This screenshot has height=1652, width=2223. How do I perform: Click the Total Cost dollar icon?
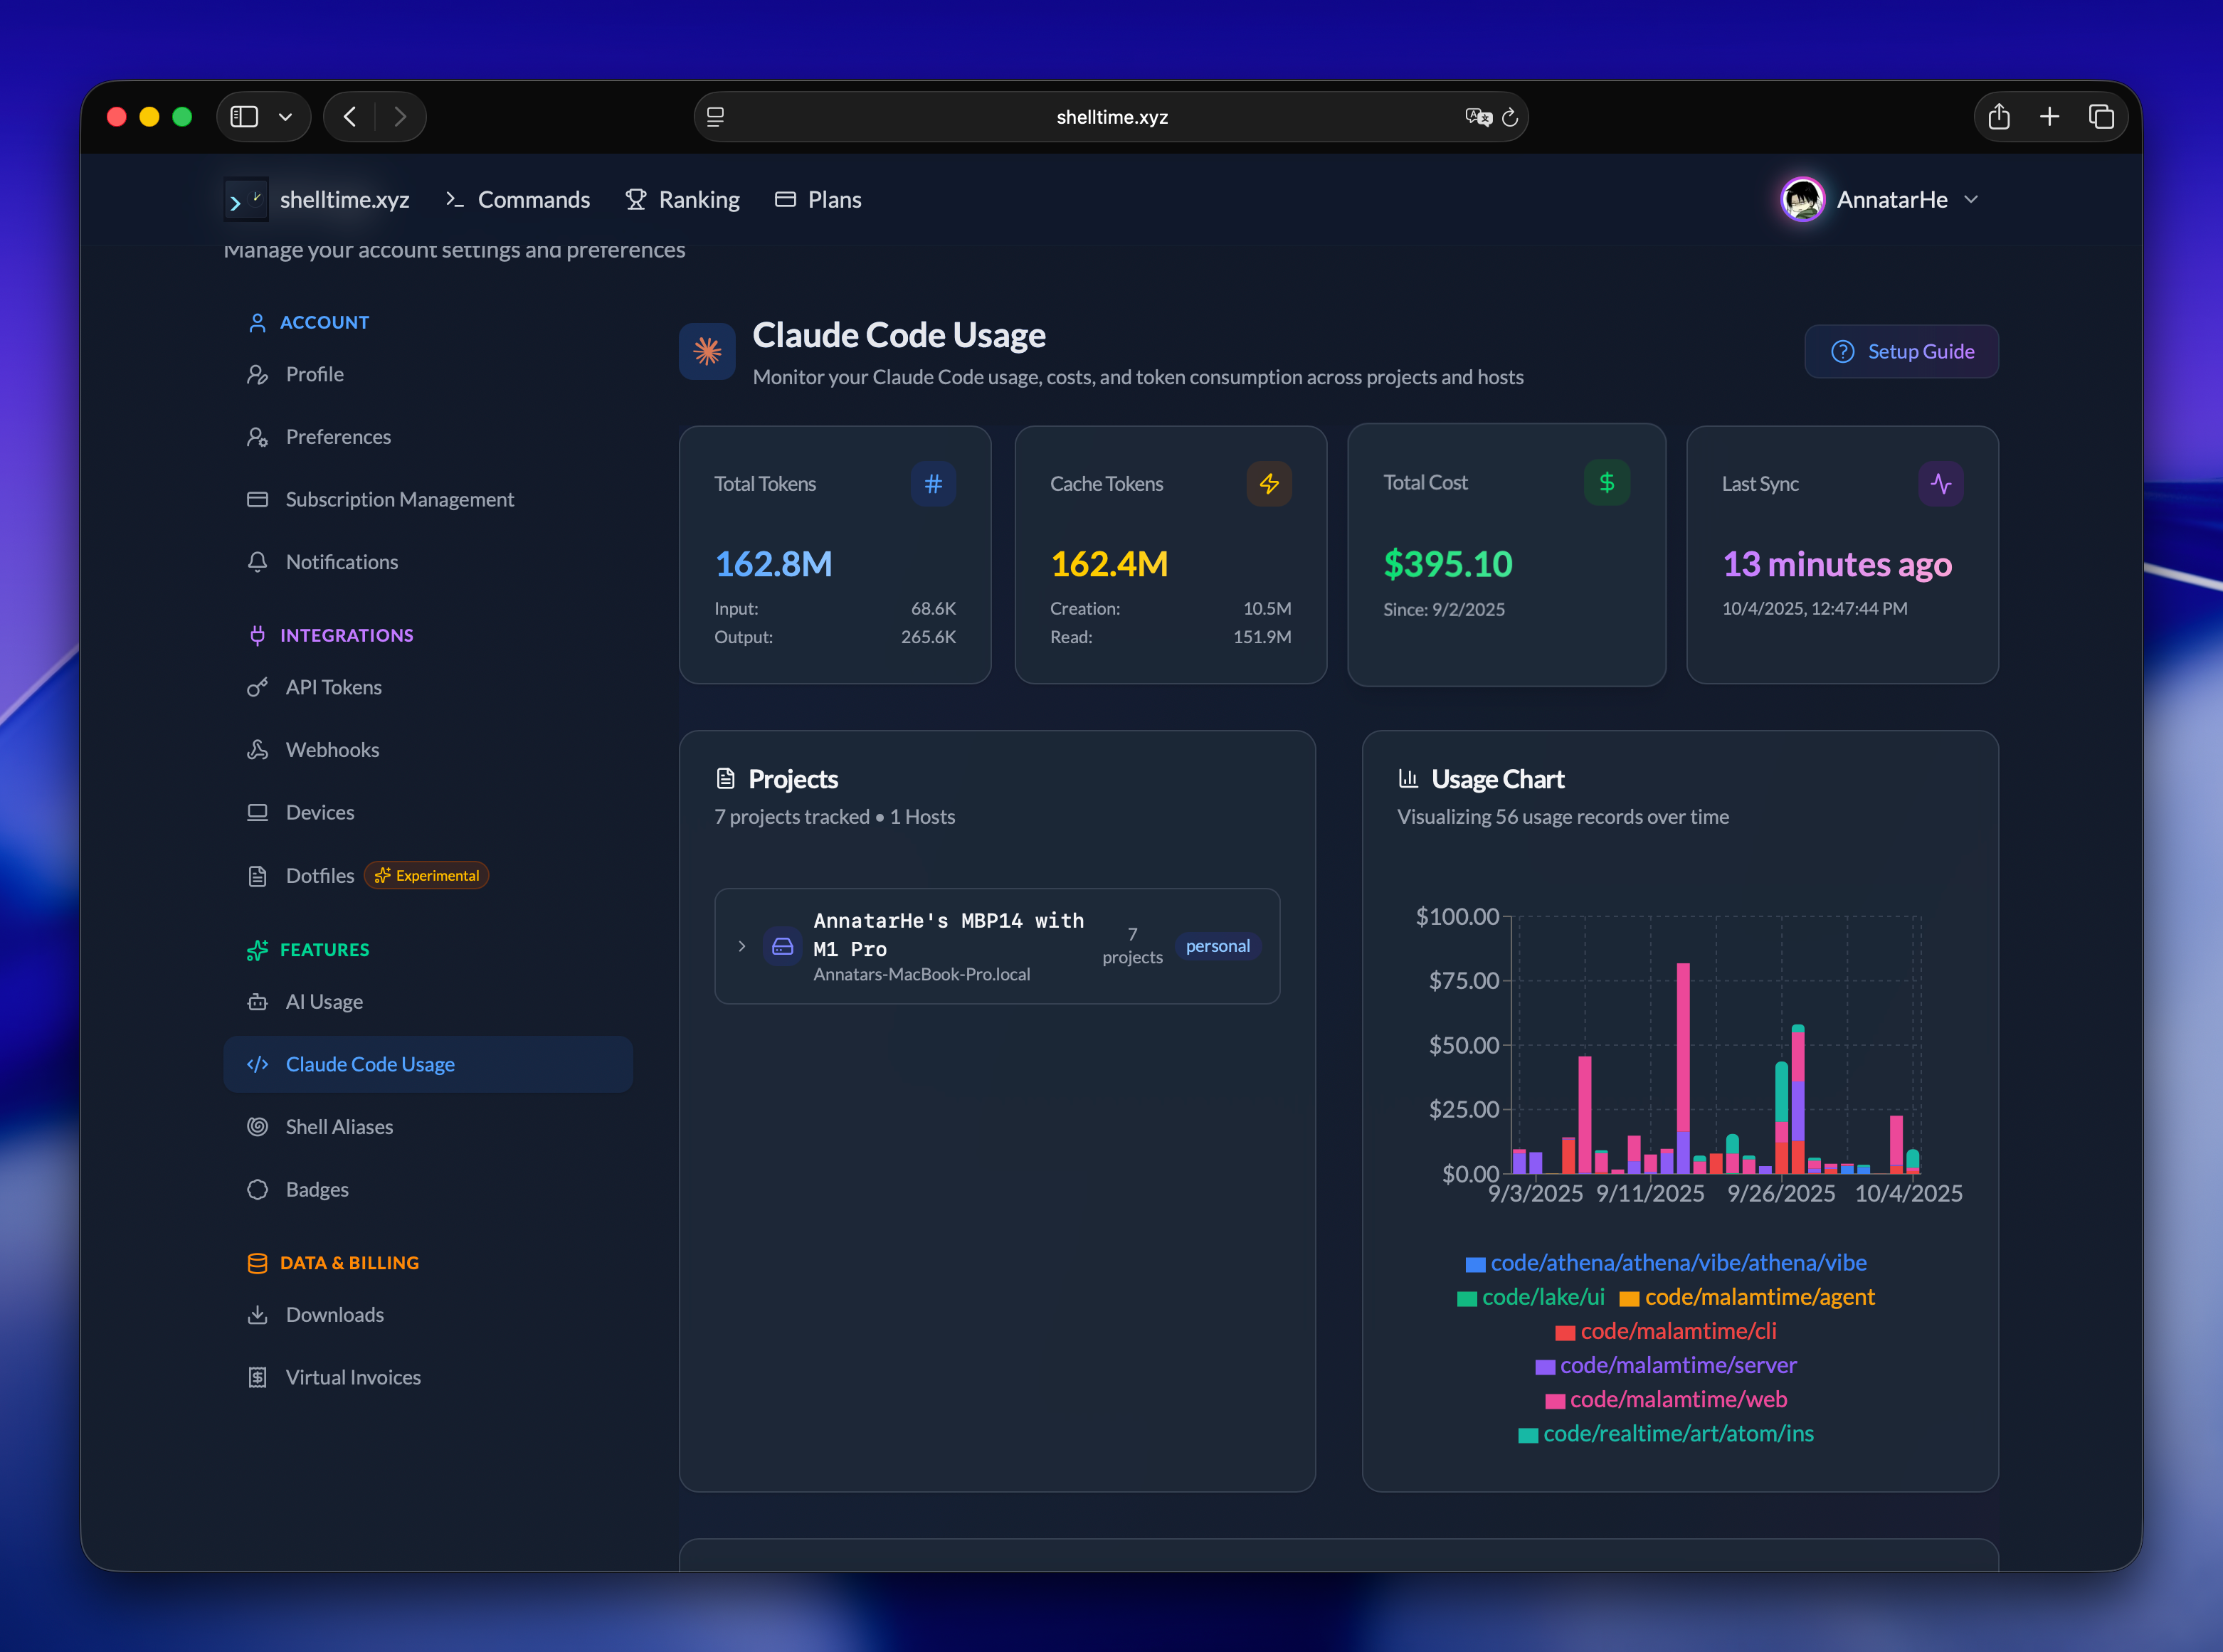(1606, 483)
